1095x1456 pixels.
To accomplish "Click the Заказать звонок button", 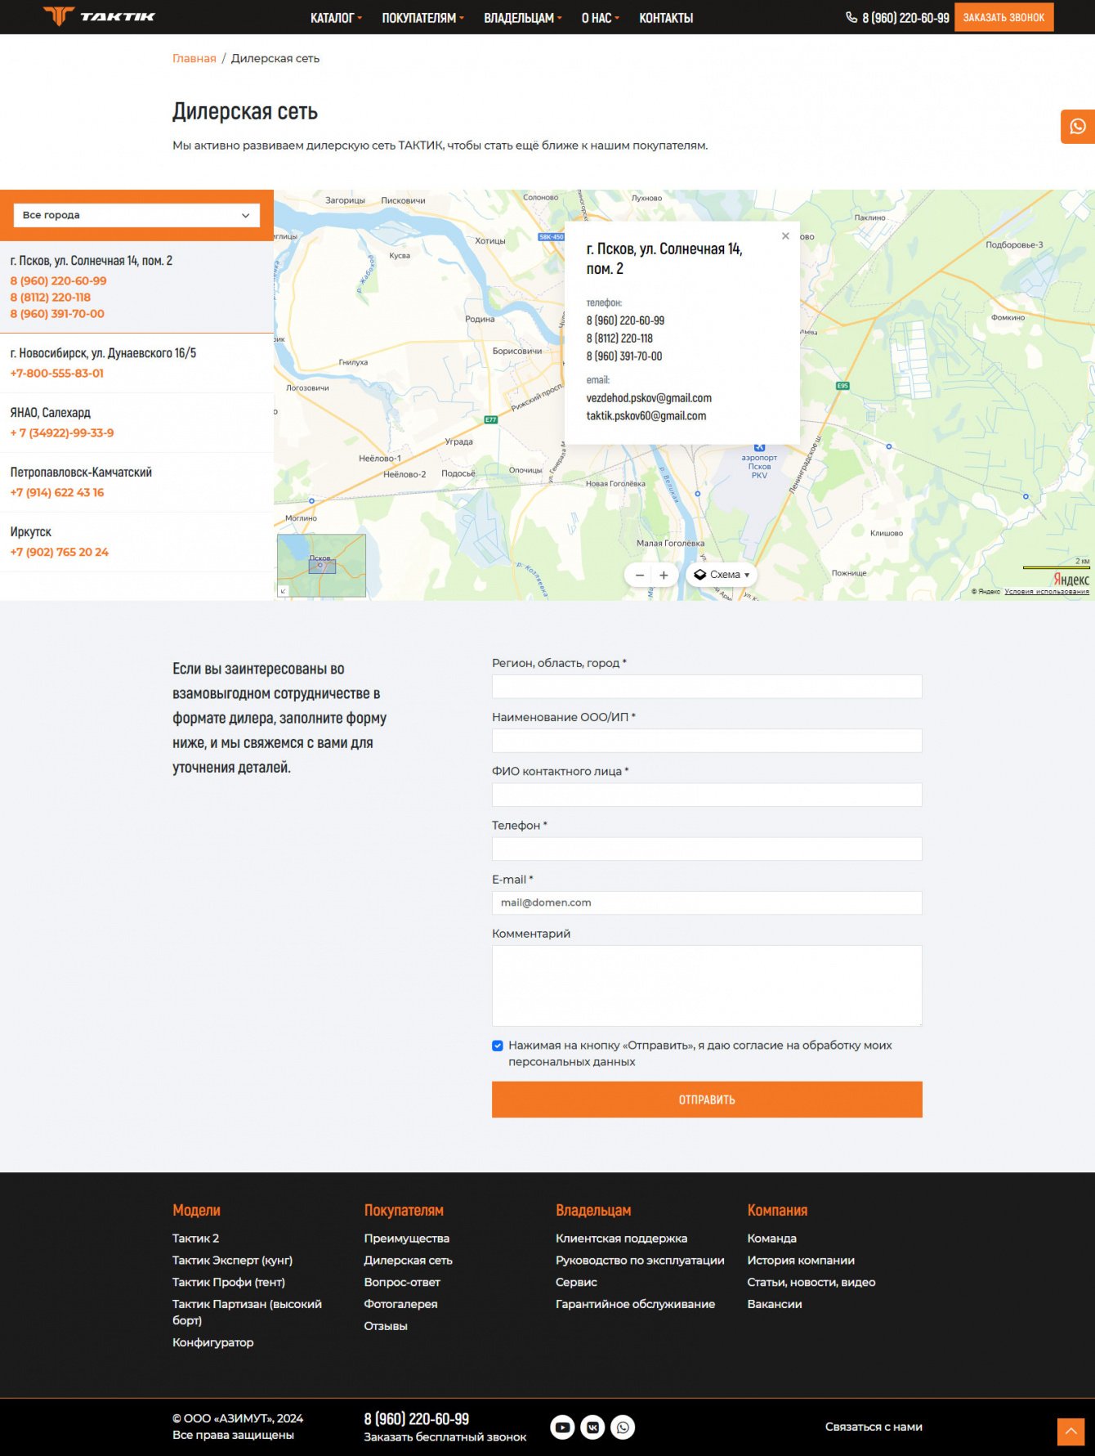I will [x=1003, y=17].
